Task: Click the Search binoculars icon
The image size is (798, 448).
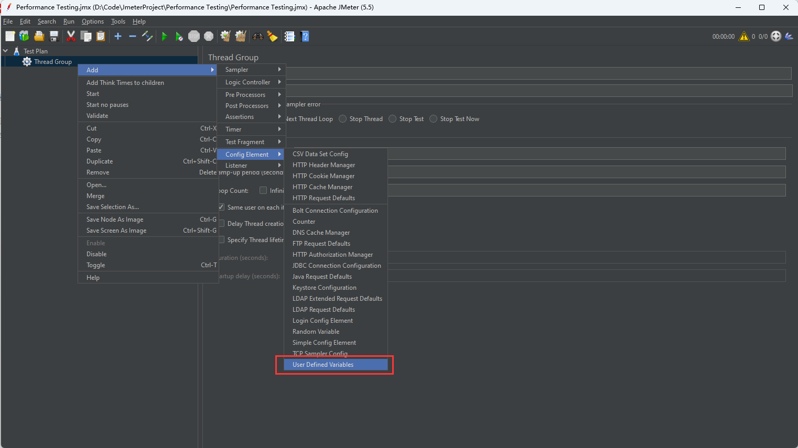Action: click(258, 36)
